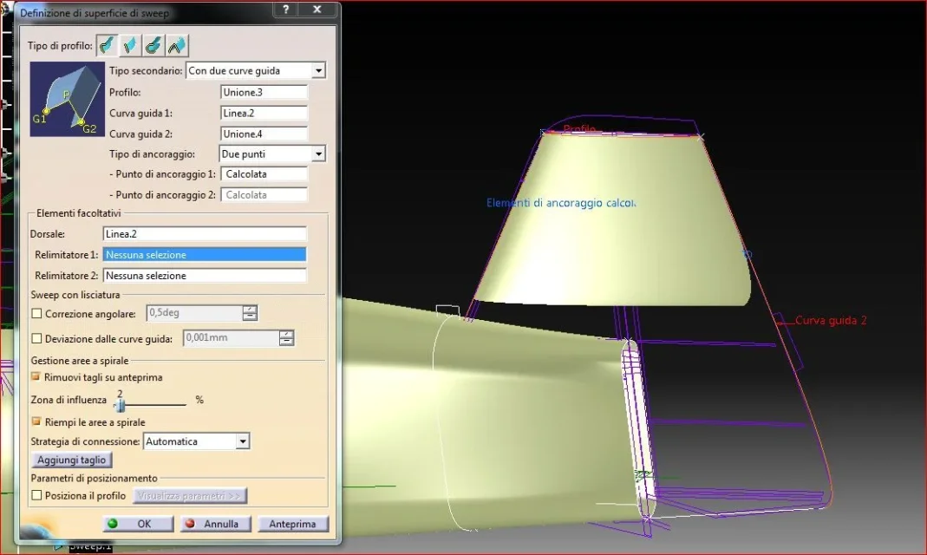The image size is (927, 555).
Task: Select the Conic profile type icon
Action: [x=177, y=45]
